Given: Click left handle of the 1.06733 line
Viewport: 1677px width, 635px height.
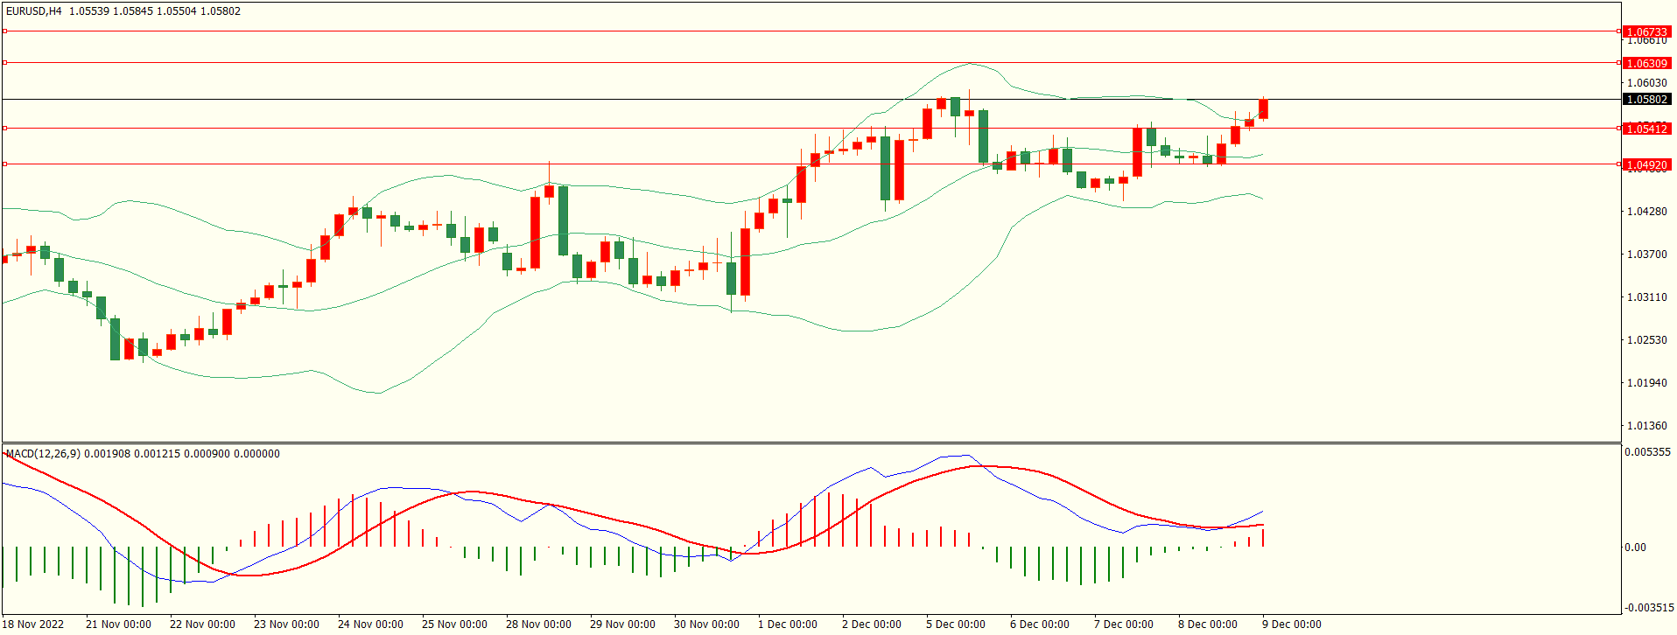Looking at the screenshot, I should pyautogui.click(x=4, y=31).
